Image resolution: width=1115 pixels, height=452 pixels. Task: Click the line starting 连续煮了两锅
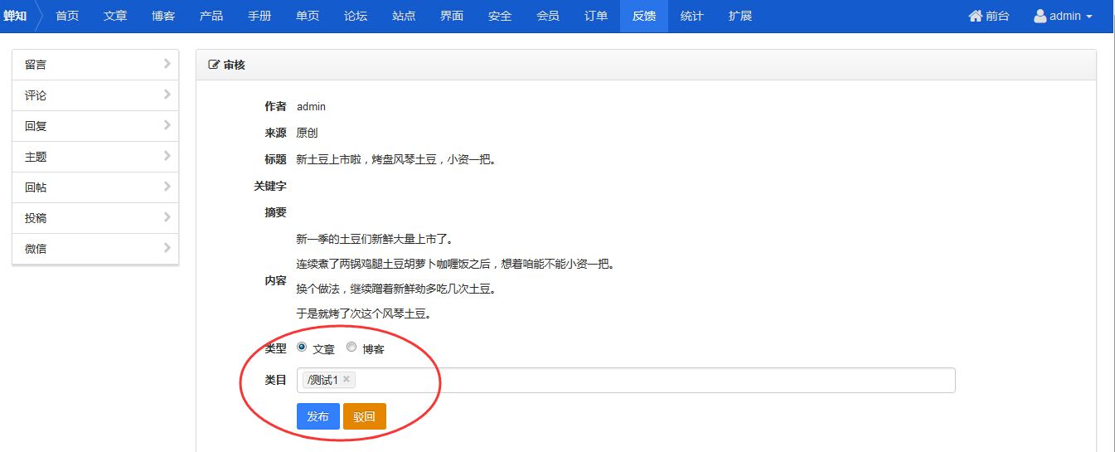[455, 265]
